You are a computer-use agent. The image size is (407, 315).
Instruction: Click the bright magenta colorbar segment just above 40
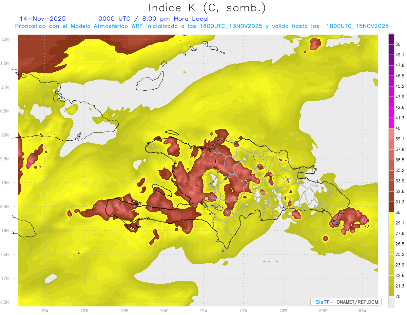coord(391,123)
